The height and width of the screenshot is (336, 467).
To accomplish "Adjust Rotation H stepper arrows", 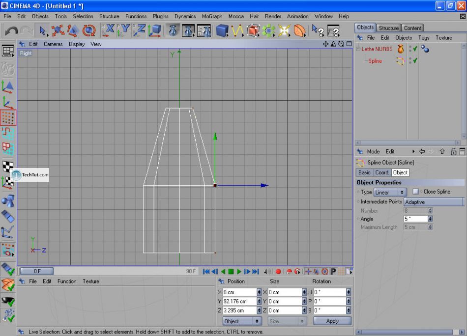I will point(349,292).
